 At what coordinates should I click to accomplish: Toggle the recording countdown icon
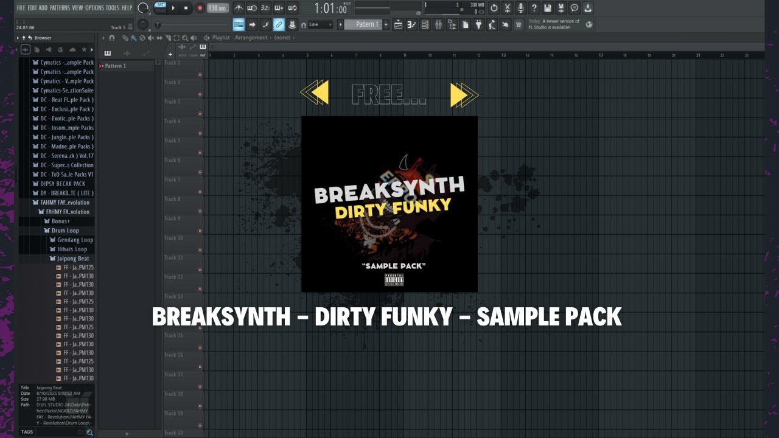tap(265, 8)
